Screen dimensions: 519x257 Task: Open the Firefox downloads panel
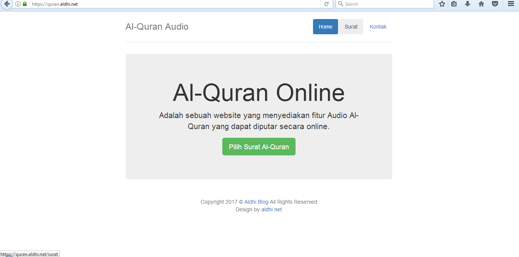point(467,4)
